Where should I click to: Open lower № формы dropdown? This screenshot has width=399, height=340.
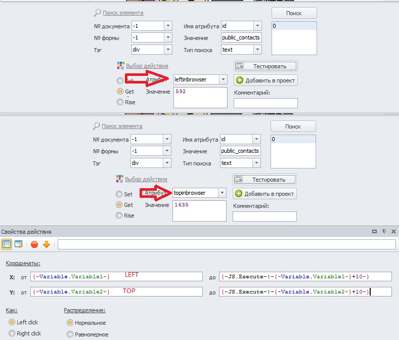coord(167,151)
